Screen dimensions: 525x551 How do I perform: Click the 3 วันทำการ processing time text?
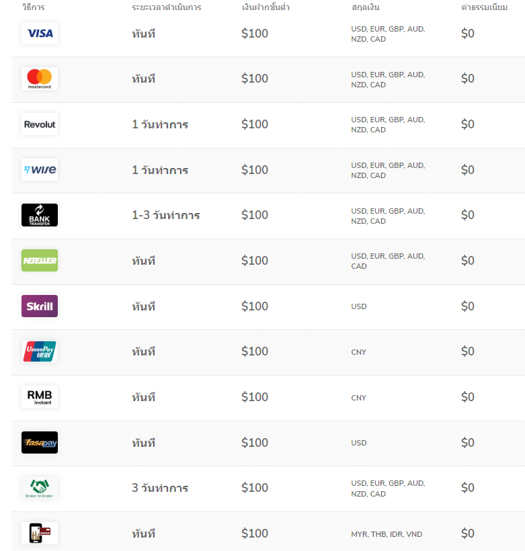point(160,488)
